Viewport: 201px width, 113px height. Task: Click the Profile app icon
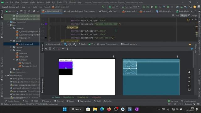(164, 7)
